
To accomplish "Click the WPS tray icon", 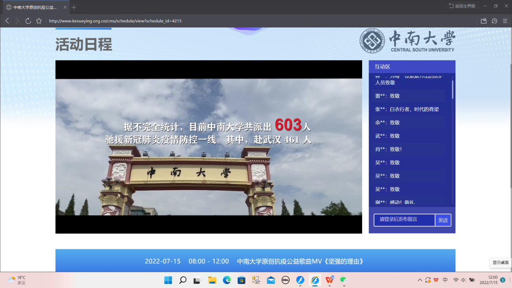I will pyautogui.click(x=436, y=280).
